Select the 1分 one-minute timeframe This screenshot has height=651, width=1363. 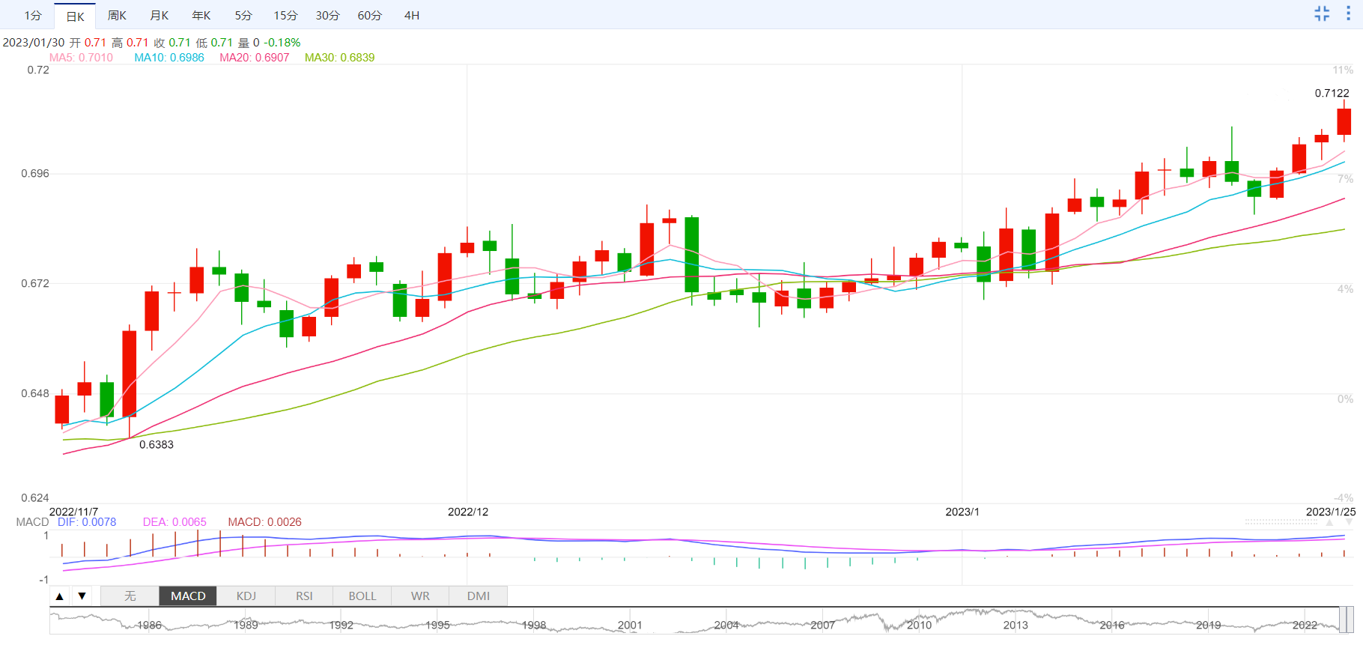pyautogui.click(x=33, y=16)
